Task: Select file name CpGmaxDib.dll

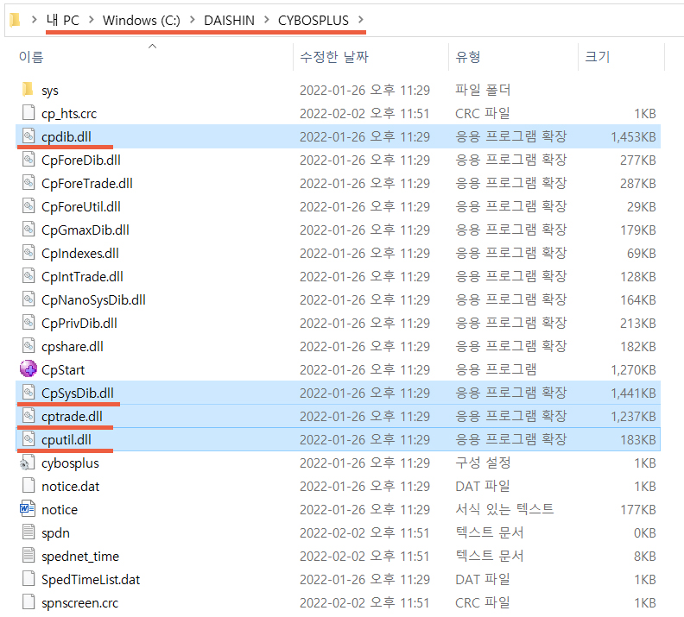Action: pyautogui.click(x=85, y=230)
